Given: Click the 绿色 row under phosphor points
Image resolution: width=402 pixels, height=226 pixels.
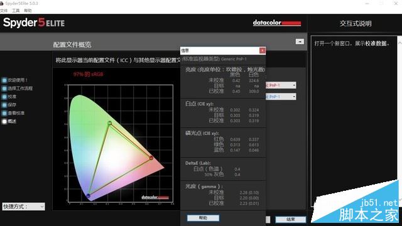Looking at the screenshot, I should (x=236, y=144).
